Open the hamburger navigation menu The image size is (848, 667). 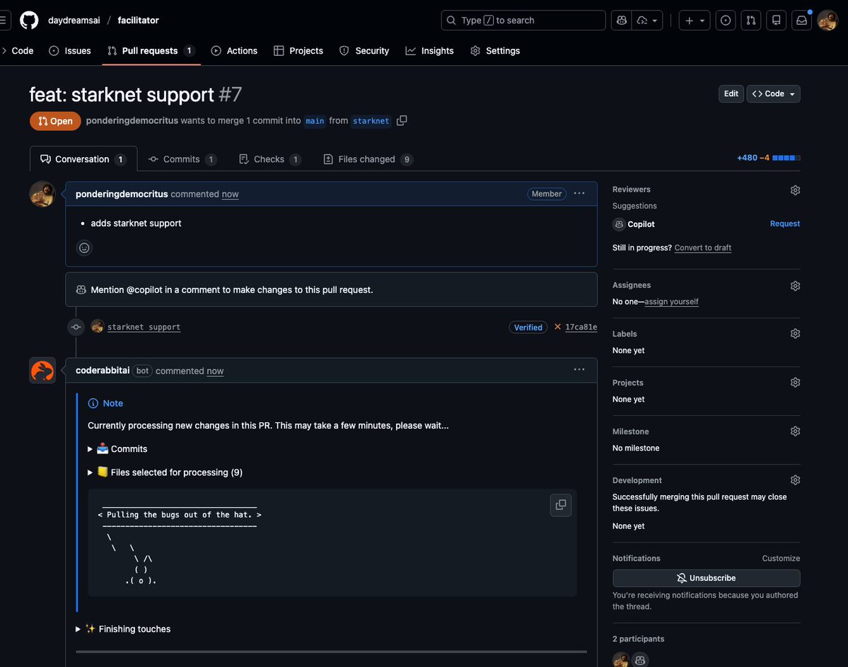coord(4,21)
